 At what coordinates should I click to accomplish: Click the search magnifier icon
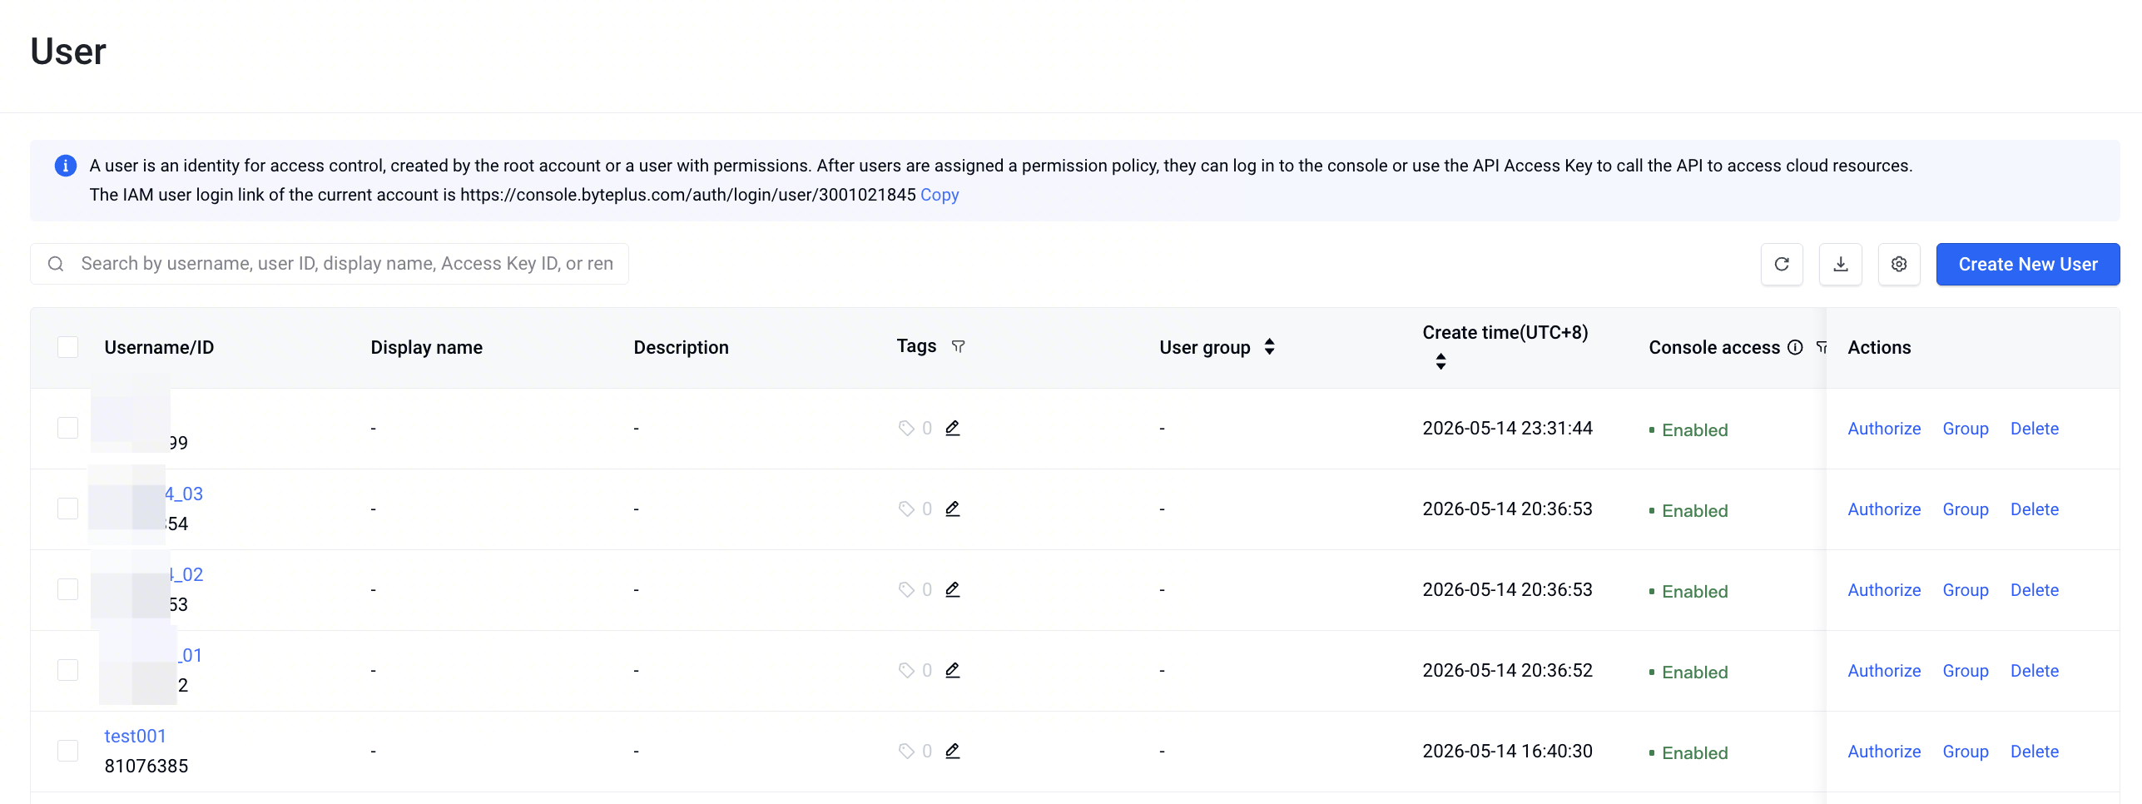click(x=56, y=264)
